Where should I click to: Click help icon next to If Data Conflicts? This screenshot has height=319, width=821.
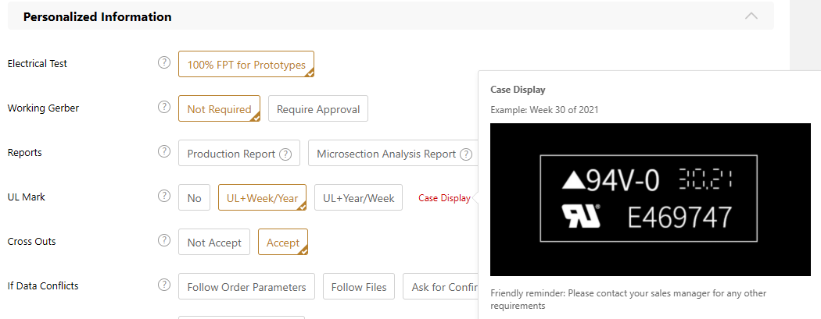point(164,285)
